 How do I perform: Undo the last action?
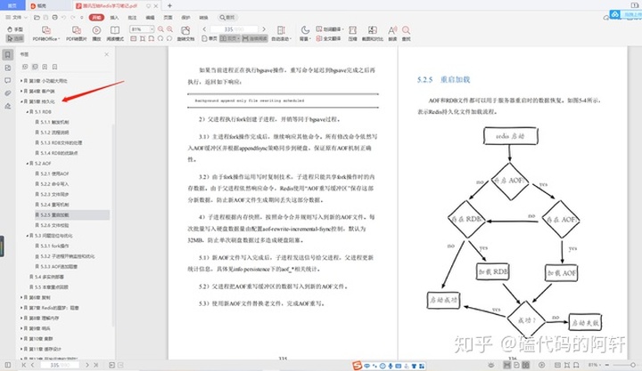coord(64,18)
